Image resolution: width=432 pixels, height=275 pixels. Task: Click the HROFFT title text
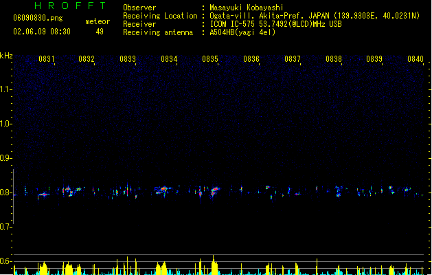(70, 5)
